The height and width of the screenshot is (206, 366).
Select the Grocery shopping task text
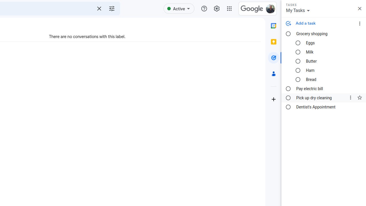pyautogui.click(x=312, y=34)
